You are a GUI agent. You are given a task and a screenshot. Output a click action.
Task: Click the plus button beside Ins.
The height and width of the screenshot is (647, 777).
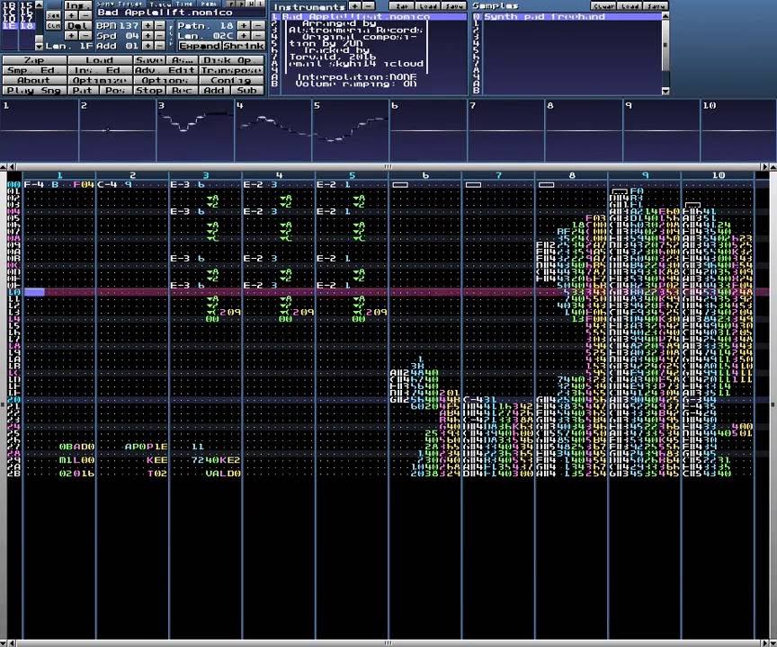71,16
